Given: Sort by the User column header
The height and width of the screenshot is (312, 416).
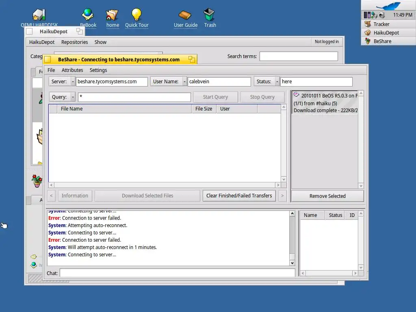Looking at the screenshot, I should click(x=237, y=109).
